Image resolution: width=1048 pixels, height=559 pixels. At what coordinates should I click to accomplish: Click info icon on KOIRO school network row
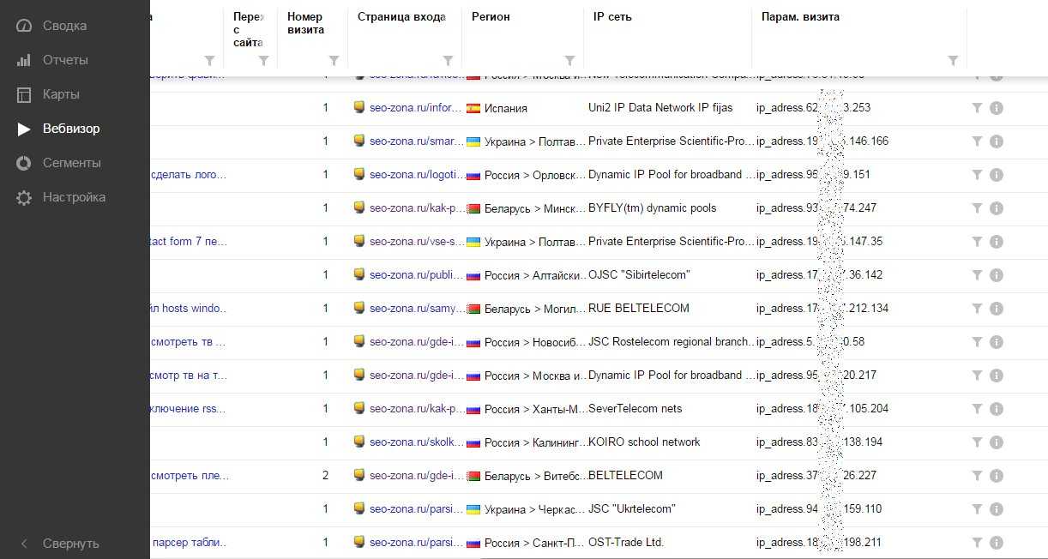(996, 442)
